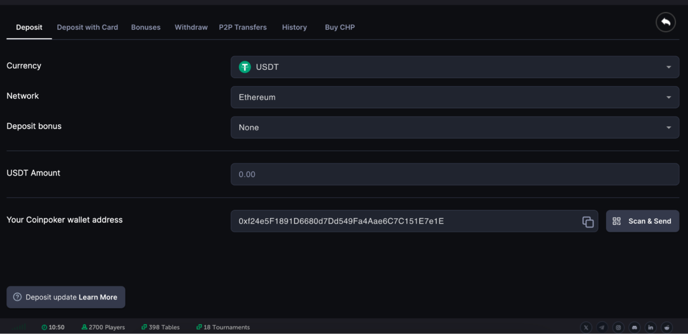Open the Withdraw tab
This screenshot has width=688, height=334.
coord(191,27)
